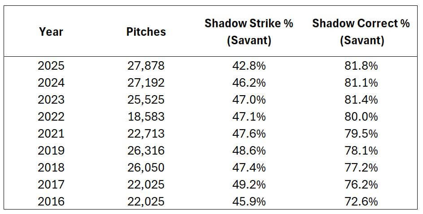This screenshot has width=423, height=214.
Task: Select the 49.2% value for 2017
Action: [x=249, y=184]
